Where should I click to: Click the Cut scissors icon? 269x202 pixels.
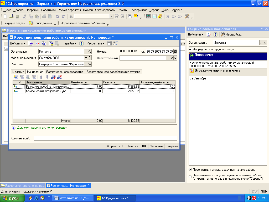[25, 17]
